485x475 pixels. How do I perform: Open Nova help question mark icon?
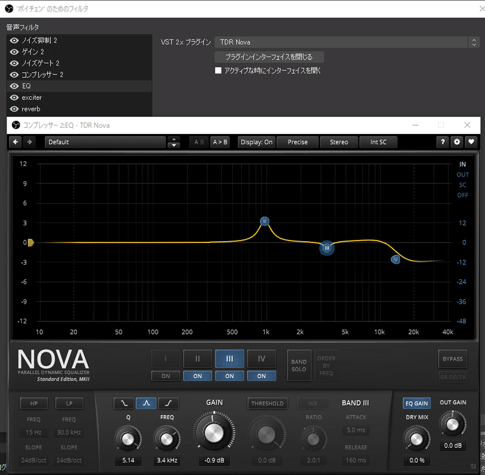tap(443, 142)
